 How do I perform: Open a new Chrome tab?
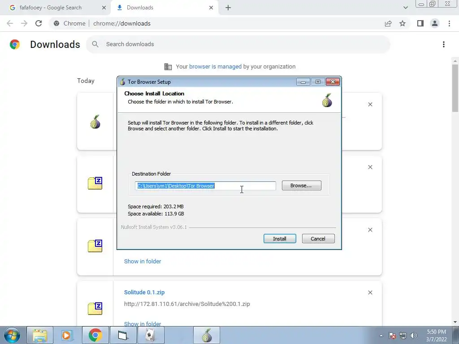[x=228, y=8]
